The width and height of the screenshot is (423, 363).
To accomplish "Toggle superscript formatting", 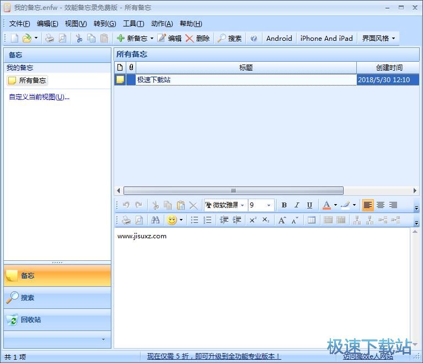I will pos(253,220).
